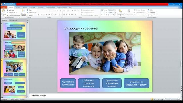Image resolution: width=183 pixels, height=103 pixels.
Task: Open Shape Fill (Заливка фигуры) dropdown
Action: 140,10
